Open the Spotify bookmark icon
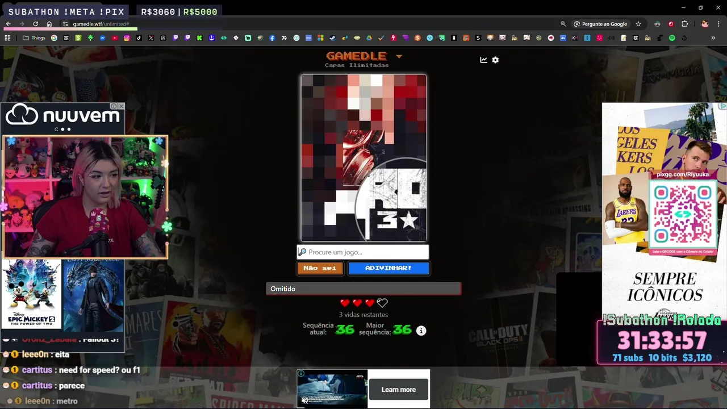Screen dimensions: 727x409 pyautogui.click(x=672, y=38)
